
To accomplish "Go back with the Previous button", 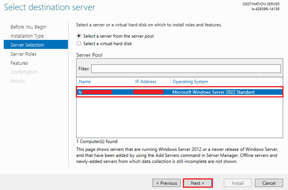I will (x=166, y=183).
